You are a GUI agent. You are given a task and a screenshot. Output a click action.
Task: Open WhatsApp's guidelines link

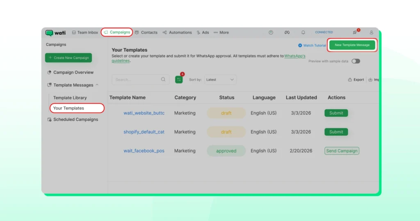(x=294, y=56)
